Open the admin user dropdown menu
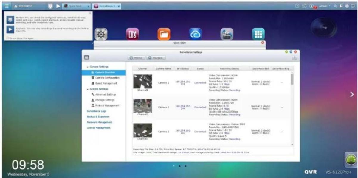Image resolution: width=358 pixels, height=178 pixels. (x=326, y=6)
